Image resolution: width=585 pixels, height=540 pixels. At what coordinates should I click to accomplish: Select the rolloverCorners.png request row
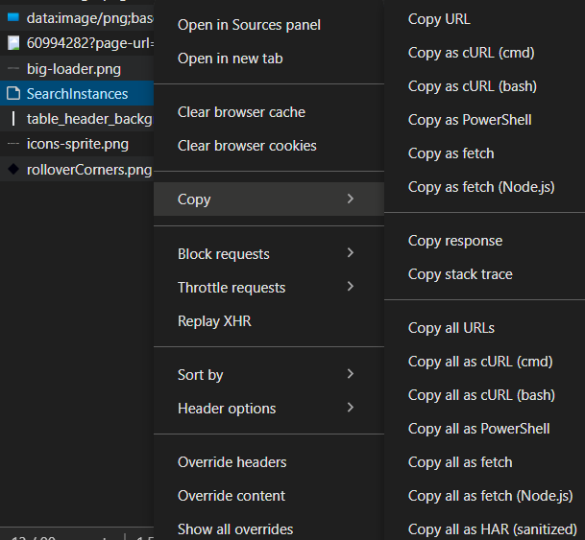point(88,170)
